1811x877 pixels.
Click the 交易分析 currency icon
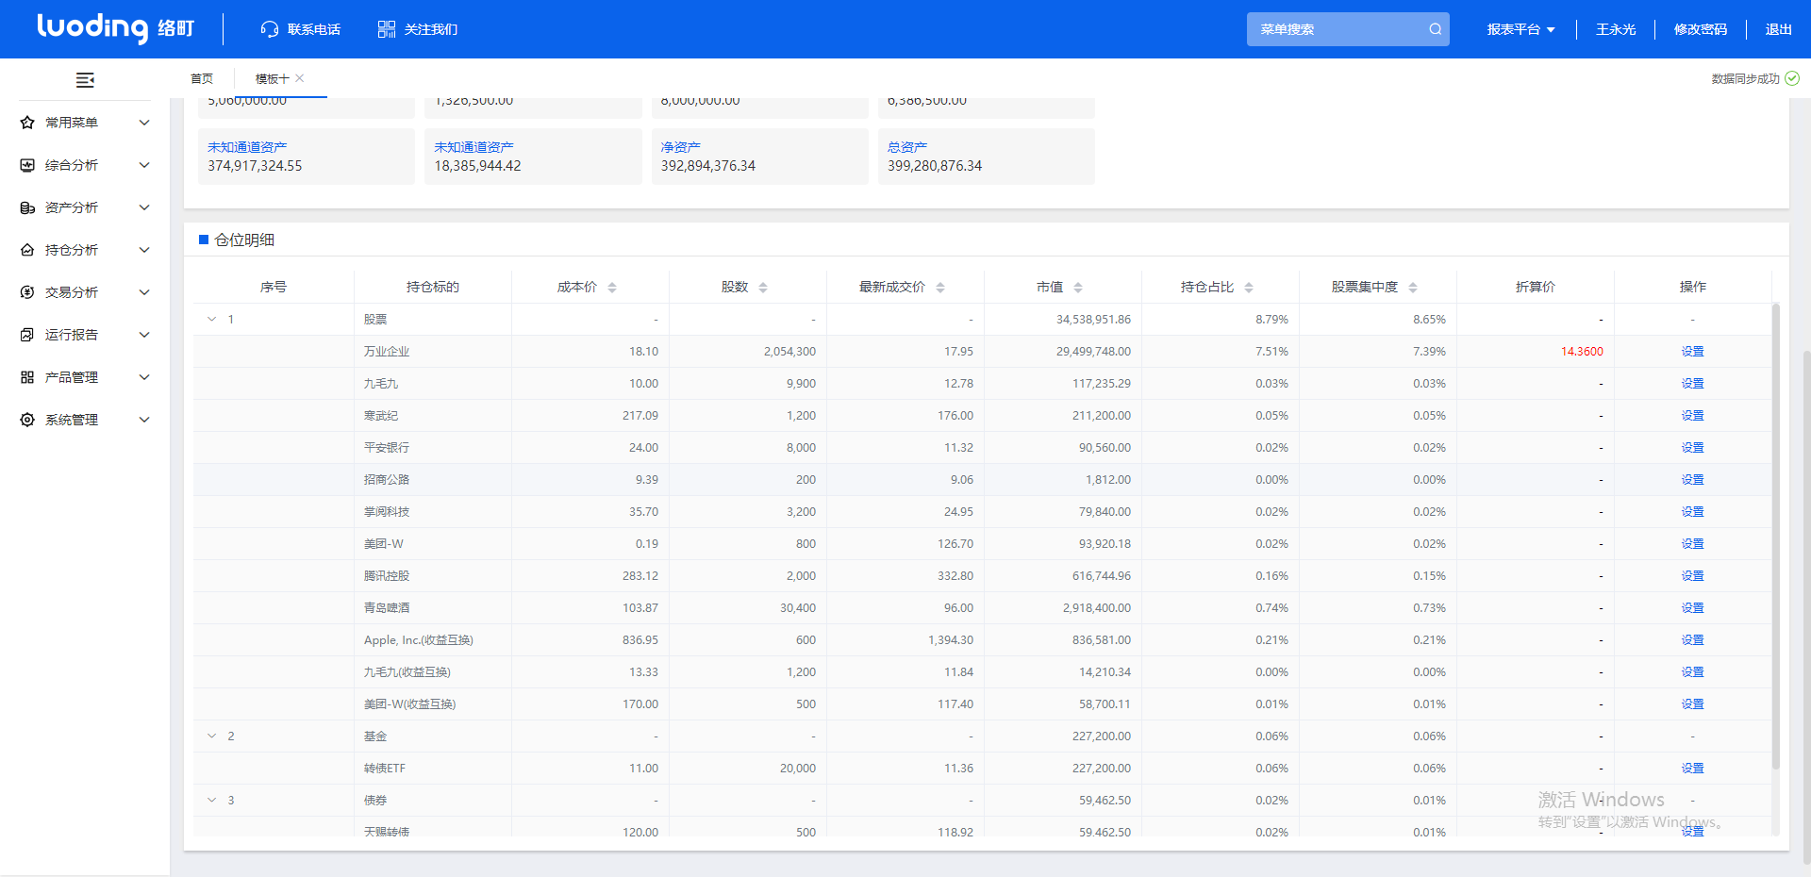click(27, 292)
